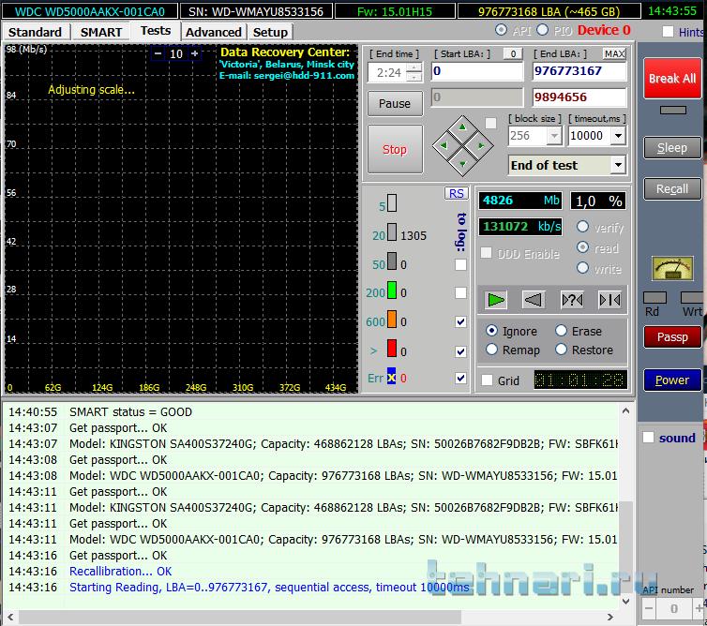This screenshot has height=626, width=707.
Task: Switch to the SMART tab
Action: coord(100,32)
